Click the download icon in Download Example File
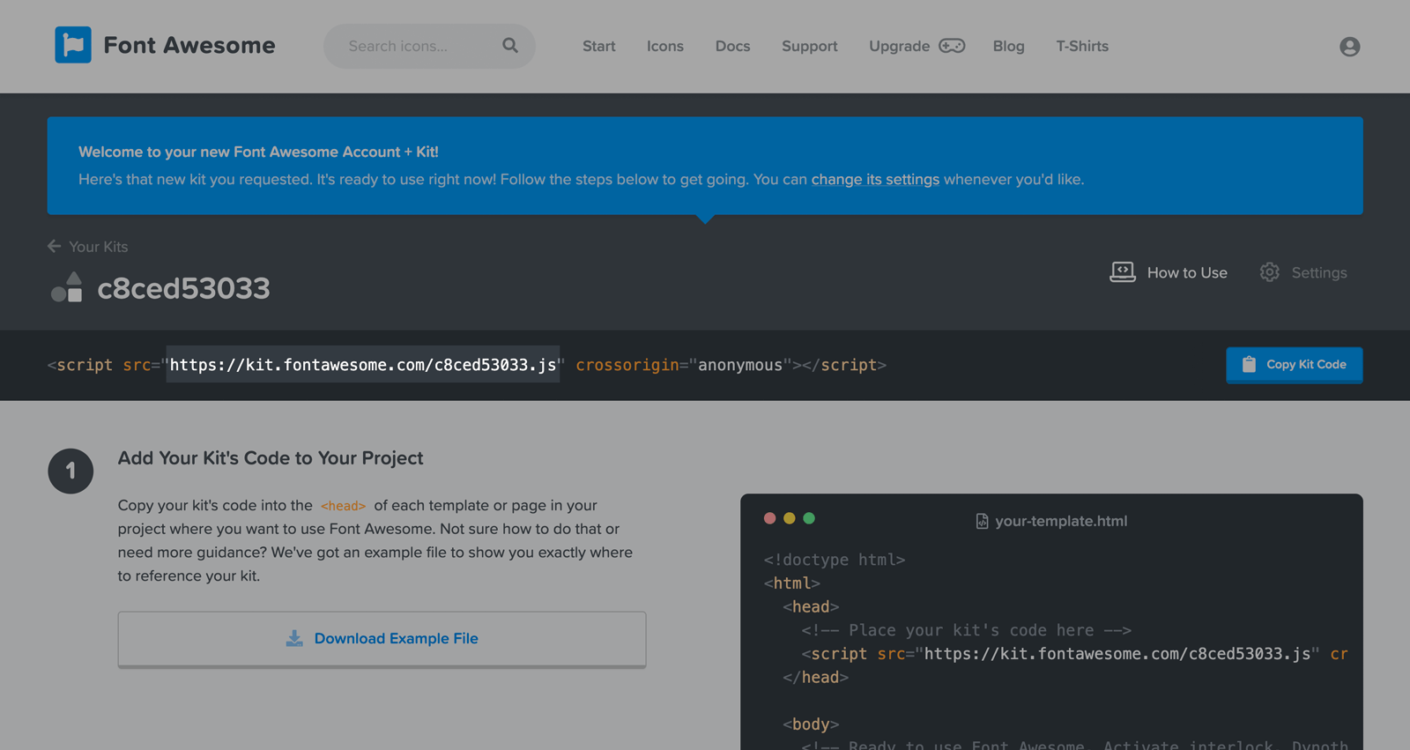This screenshot has width=1410, height=750. (x=294, y=638)
